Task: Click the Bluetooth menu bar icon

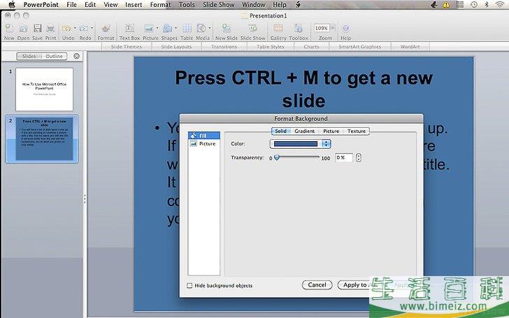Action: [487, 4]
